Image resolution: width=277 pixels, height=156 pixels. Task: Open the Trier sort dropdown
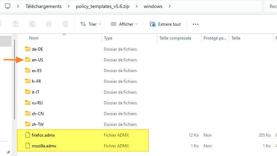[x=90, y=24]
